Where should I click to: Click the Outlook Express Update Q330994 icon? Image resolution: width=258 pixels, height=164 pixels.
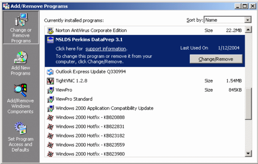[50, 72]
